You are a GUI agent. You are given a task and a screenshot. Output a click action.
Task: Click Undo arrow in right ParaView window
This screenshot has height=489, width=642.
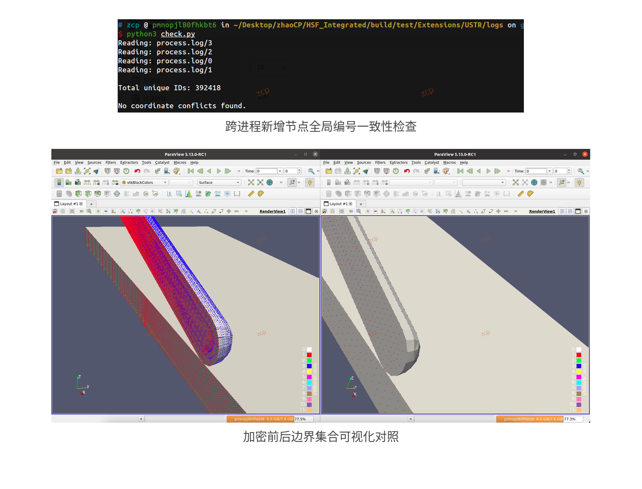pos(407,171)
